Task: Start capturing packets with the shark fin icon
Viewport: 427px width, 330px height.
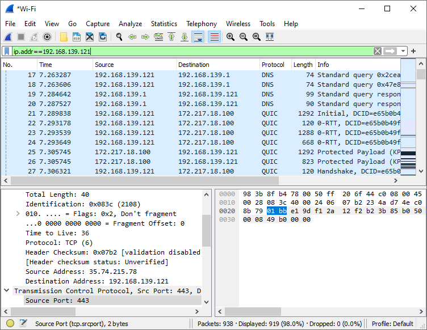Action: 8,37
